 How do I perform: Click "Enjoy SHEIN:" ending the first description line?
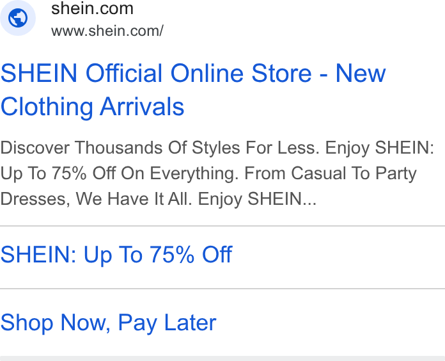coord(379,148)
